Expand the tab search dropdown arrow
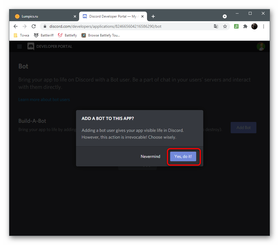 (225, 16)
